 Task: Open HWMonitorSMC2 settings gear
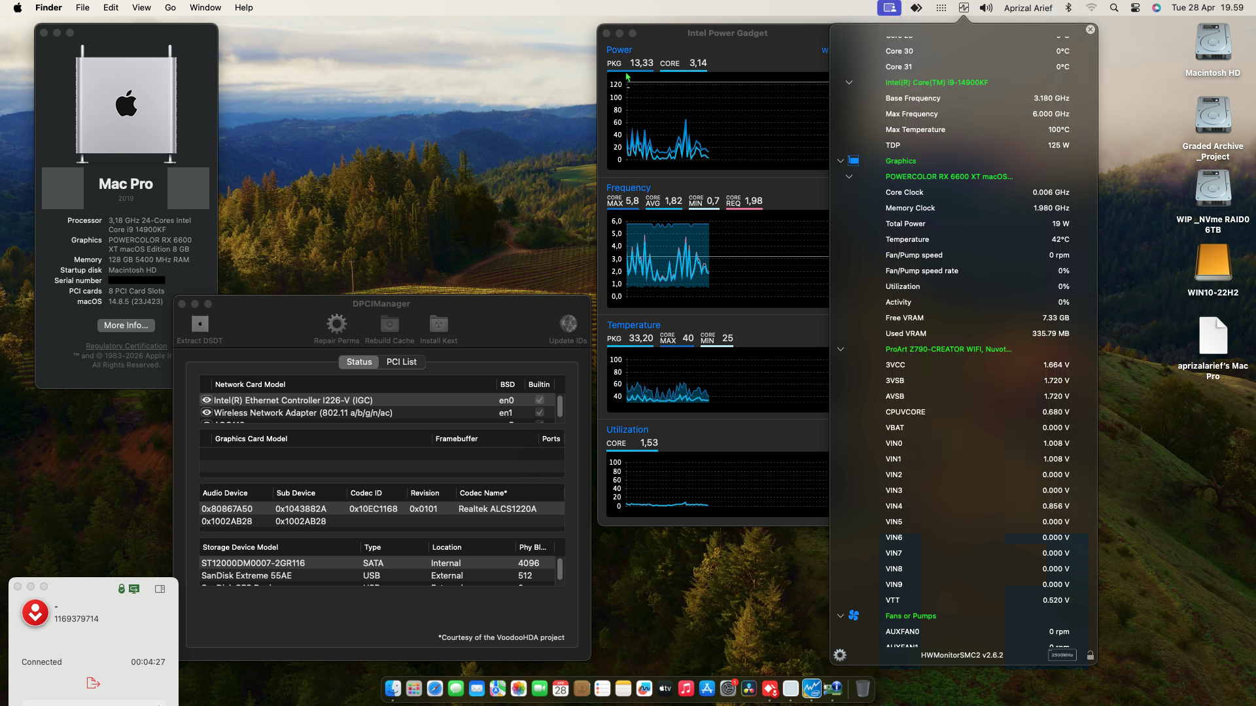[x=840, y=655]
